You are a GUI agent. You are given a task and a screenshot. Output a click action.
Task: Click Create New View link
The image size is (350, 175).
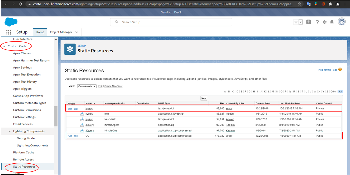coord(113,86)
